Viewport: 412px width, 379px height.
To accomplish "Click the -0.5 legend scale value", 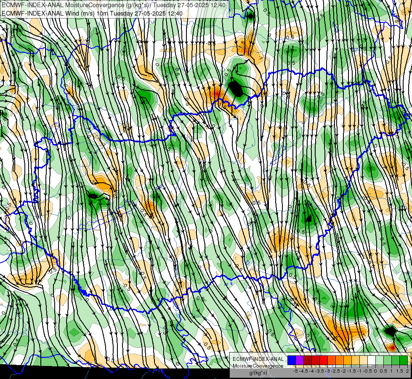I will (368, 371).
